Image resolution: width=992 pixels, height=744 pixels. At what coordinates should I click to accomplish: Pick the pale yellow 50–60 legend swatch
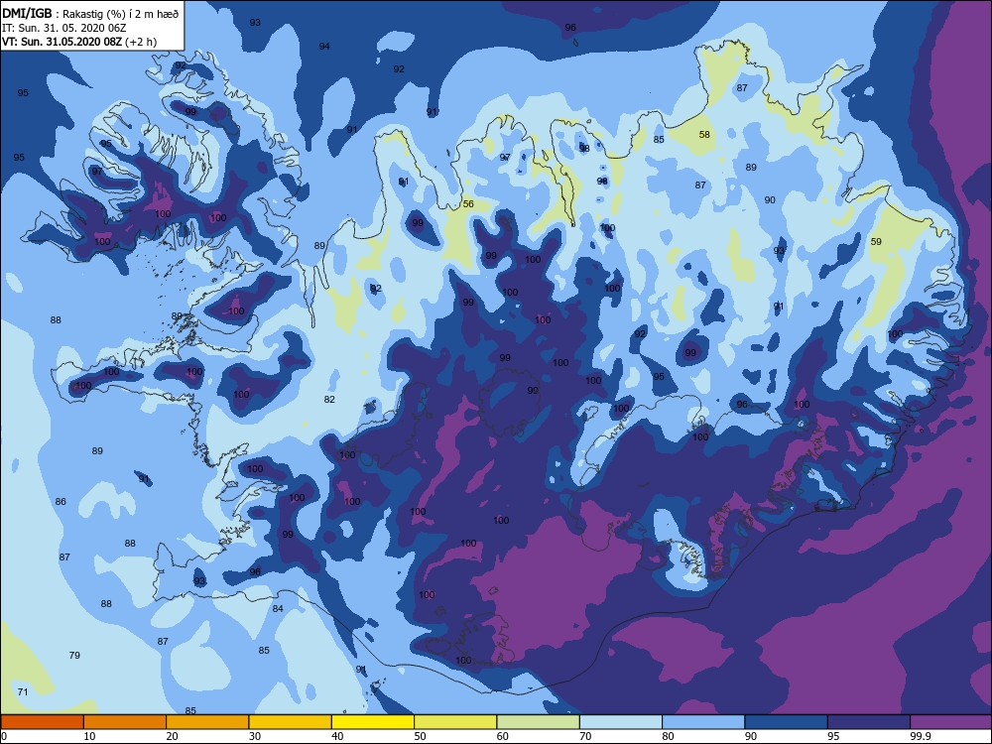coord(455,722)
